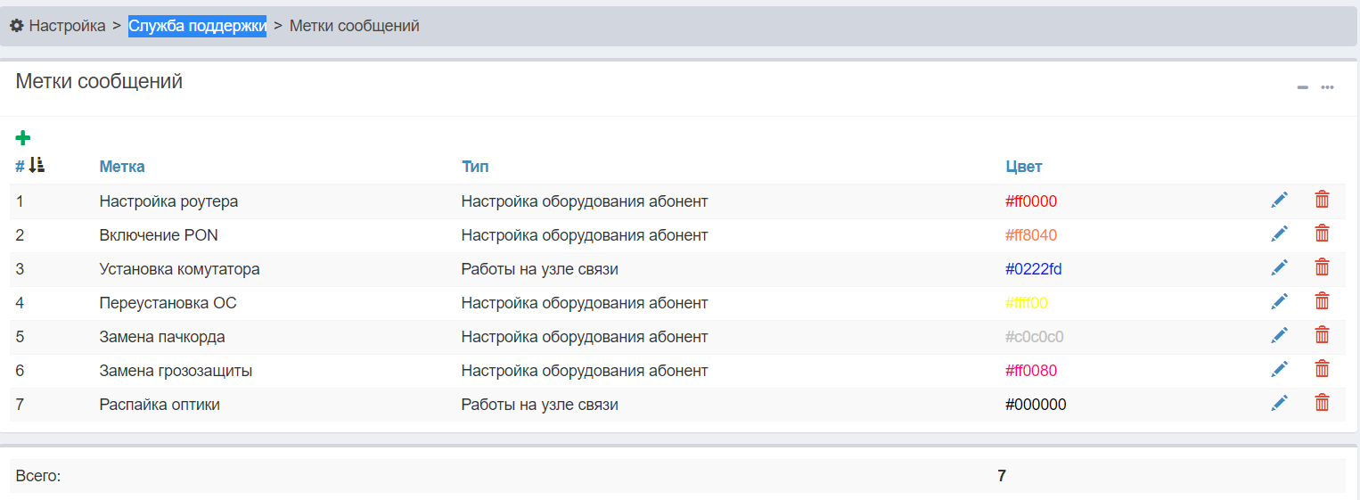The height and width of the screenshot is (500, 1360).
Task: Sort table by Тип column
Action: [x=475, y=167]
